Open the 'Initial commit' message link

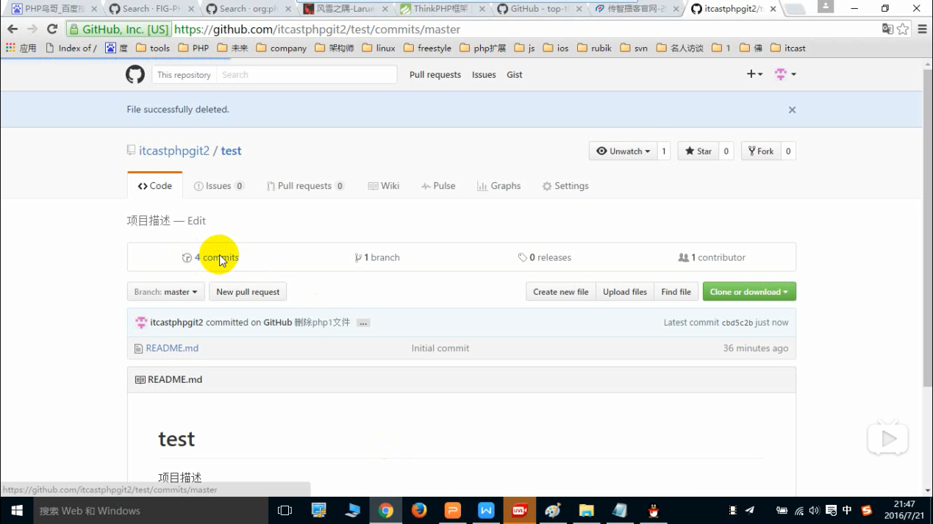(440, 348)
